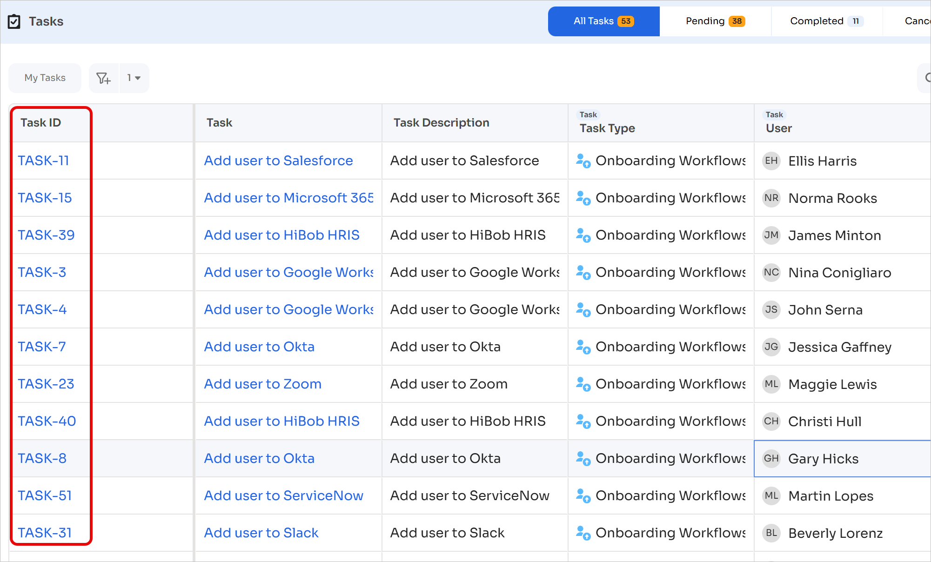Switch to the Completed tab
931x562 pixels.
[827, 21]
